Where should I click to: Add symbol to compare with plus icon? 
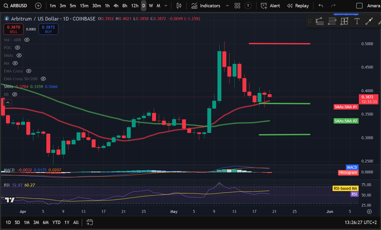pyautogui.click(x=38, y=6)
